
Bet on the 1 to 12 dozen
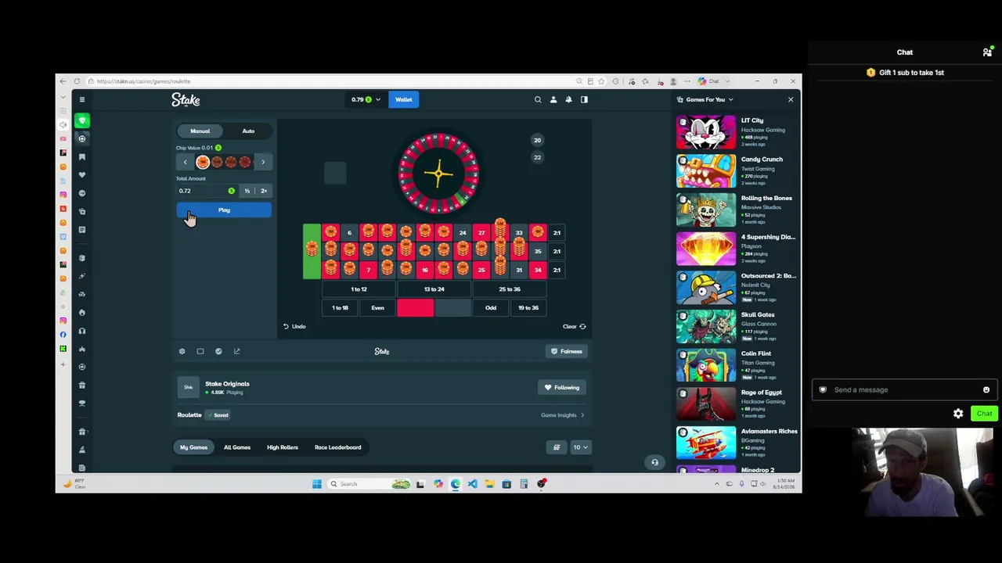pos(359,289)
